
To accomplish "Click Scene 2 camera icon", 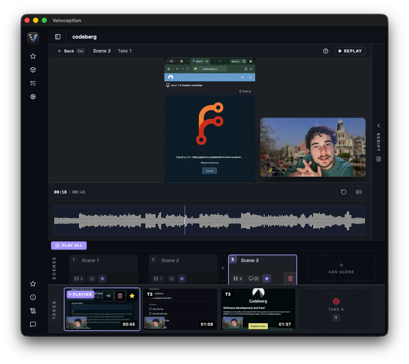I will click(x=171, y=279).
